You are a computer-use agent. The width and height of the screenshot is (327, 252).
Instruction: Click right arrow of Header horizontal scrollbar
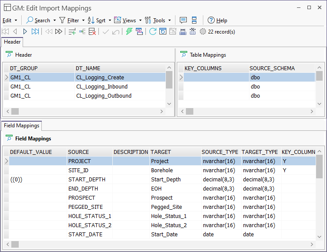point(162,111)
